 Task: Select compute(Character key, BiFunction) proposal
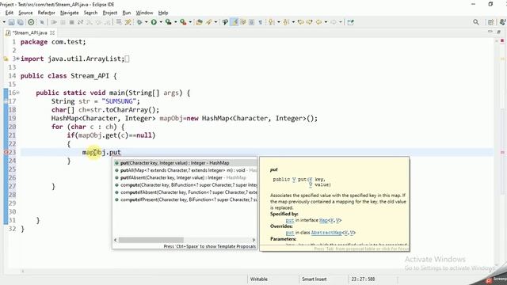(185, 185)
